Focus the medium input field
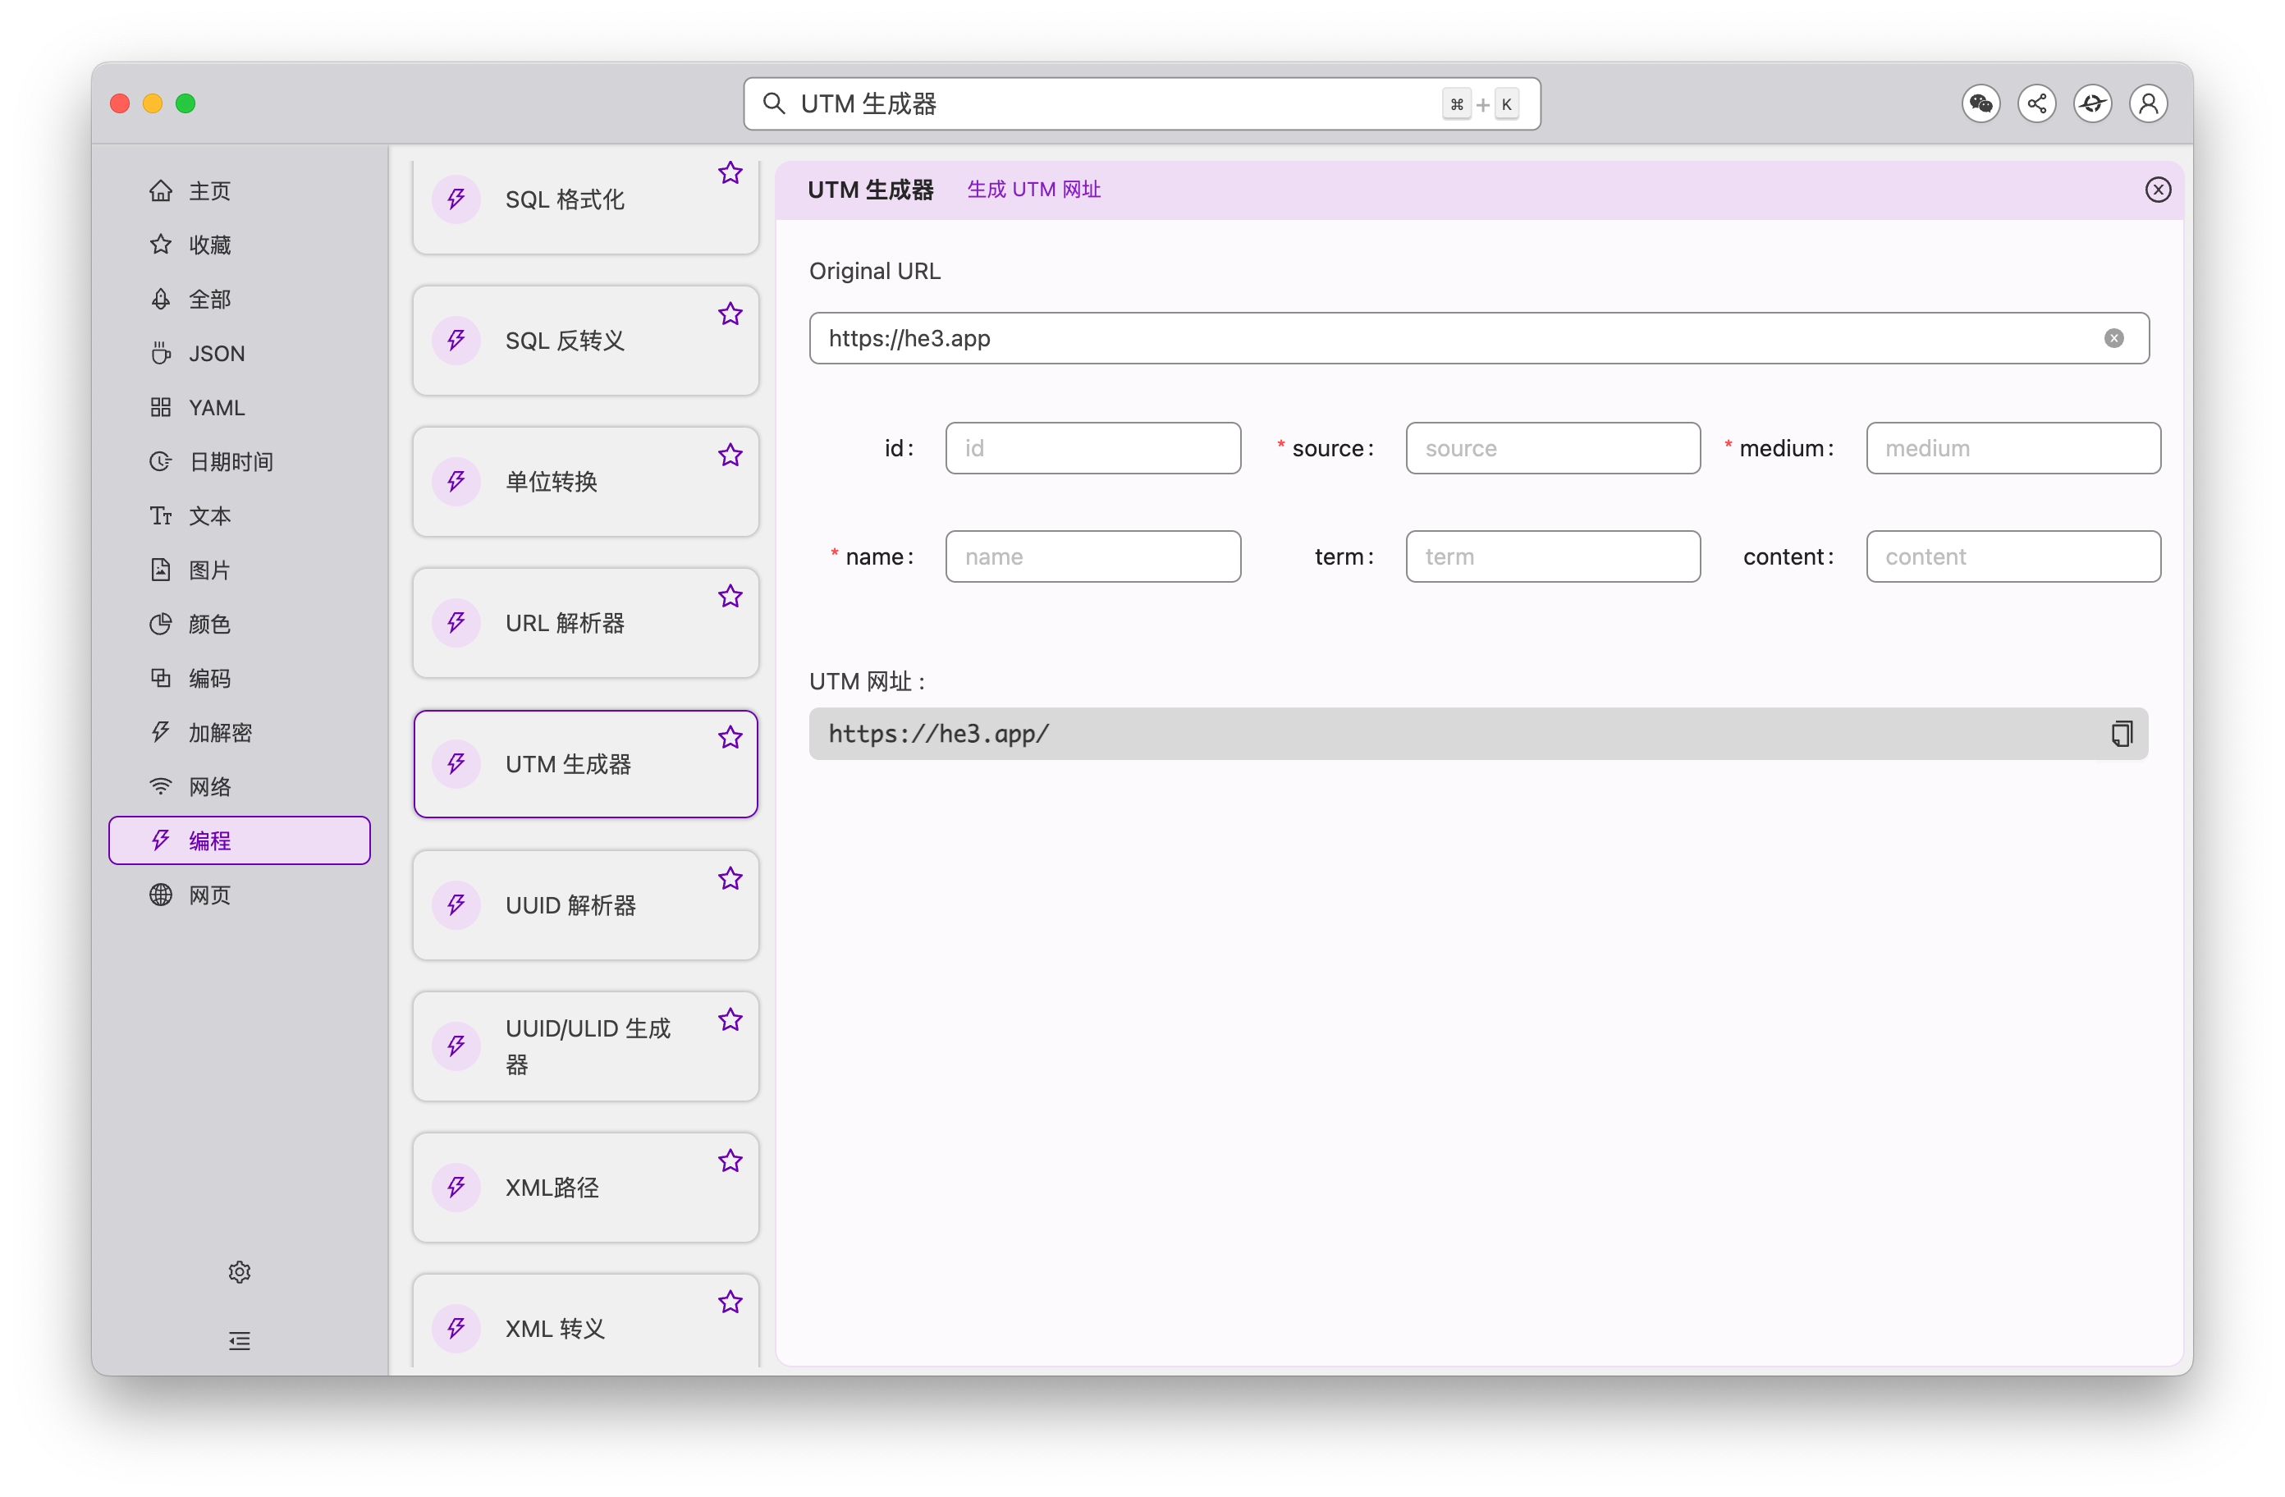The width and height of the screenshot is (2285, 1497). pos(2013,448)
